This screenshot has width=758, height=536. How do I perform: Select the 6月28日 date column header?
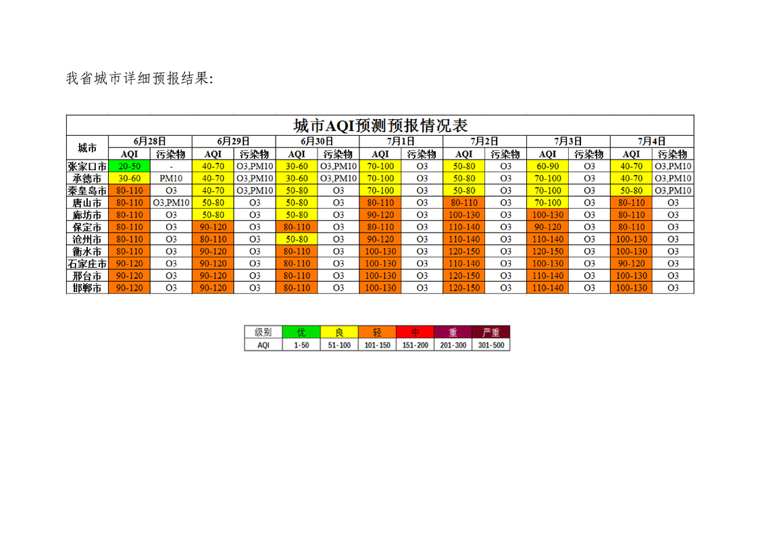(x=150, y=141)
